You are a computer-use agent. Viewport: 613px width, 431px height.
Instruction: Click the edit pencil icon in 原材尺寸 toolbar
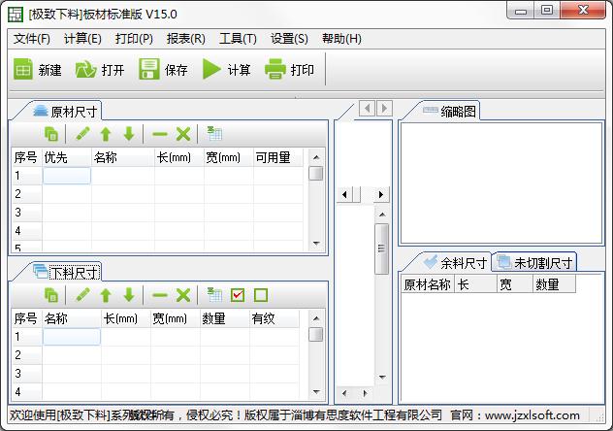click(82, 134)
